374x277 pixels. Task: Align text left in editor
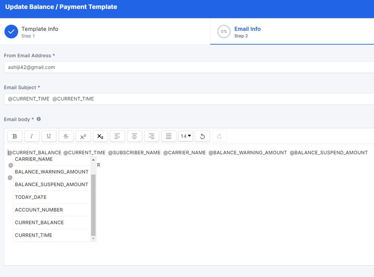[x=117, y=136]
